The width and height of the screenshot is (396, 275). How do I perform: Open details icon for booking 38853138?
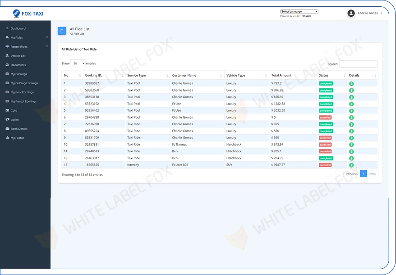tap(351, 97)
